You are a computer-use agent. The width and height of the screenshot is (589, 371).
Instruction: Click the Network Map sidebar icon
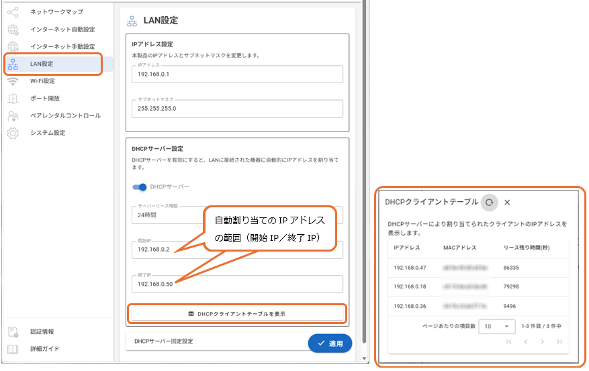coord(13,12)
